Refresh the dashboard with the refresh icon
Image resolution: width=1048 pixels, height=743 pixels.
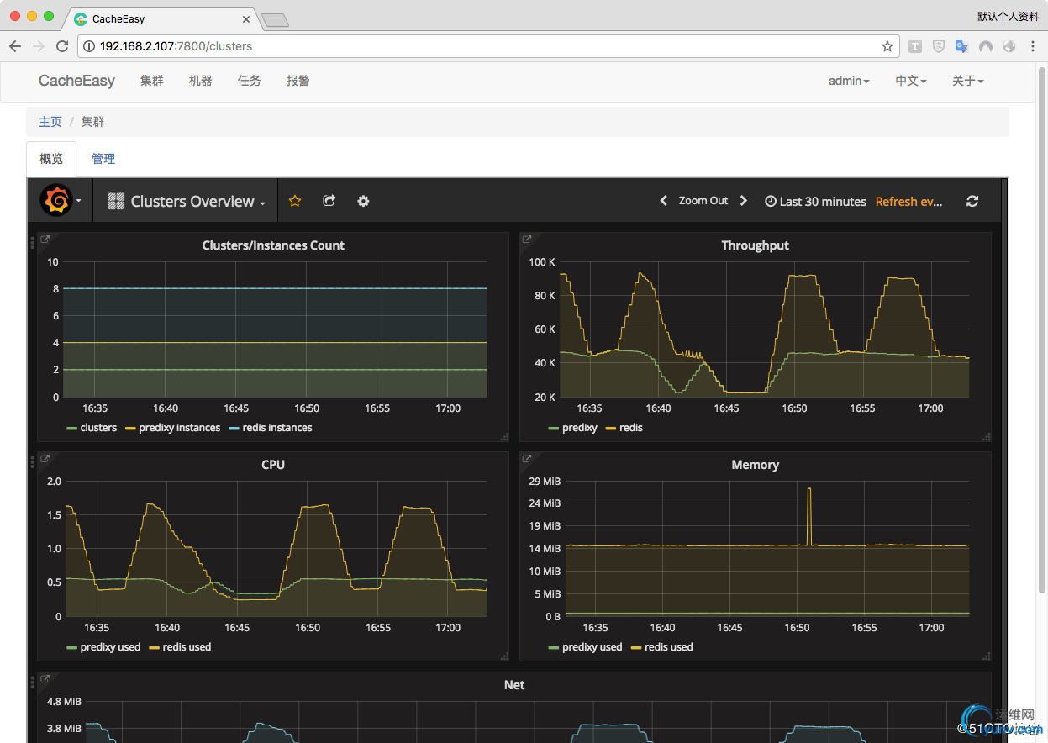click(x=972, y=201)
